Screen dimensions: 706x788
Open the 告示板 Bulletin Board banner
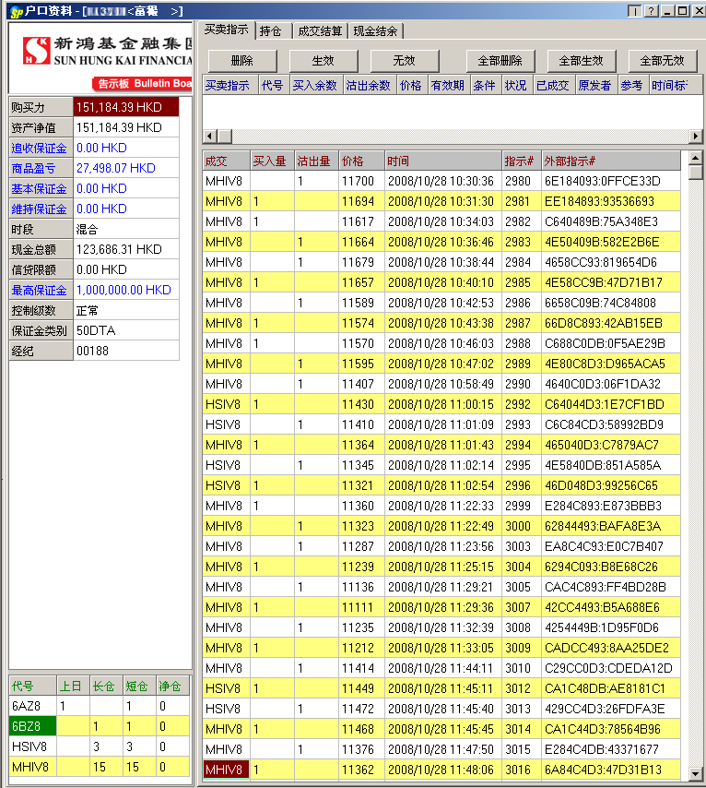[143, 84]
